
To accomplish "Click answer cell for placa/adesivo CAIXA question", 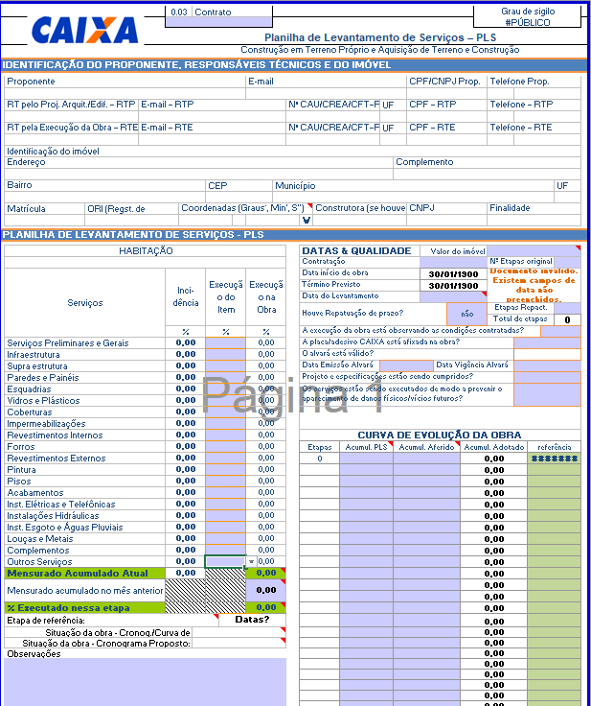I will [x=547, y=342].
